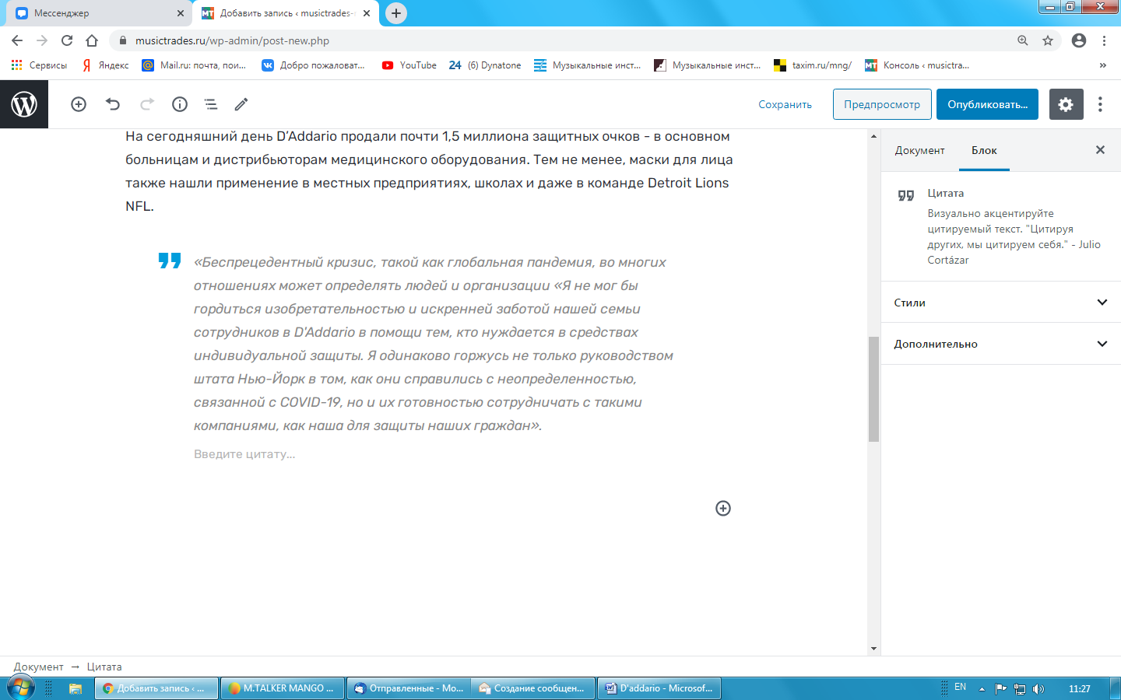
Task: Click the quote text paragraph
Action: pyautogui.click(x=434, y=344)
